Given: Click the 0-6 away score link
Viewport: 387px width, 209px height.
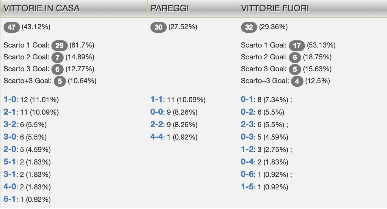Looking at the screenshot, I should [247, 175].
